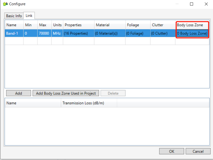Image resolution: width=213 pixels, height=160 pixels.
Task: Edit the Max frequency value 70000
Action: click(x=44, y=33)
